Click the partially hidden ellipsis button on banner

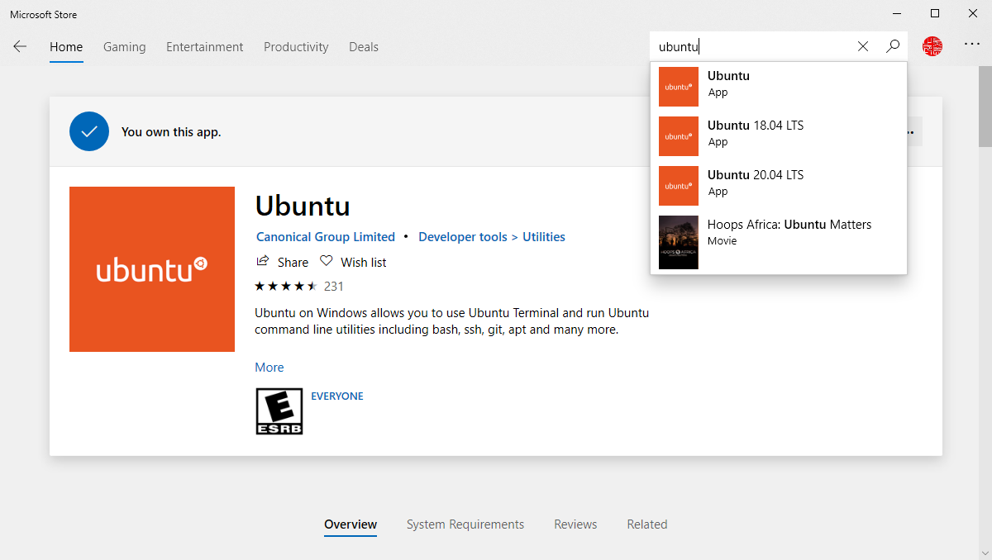(x=914, y=131)
